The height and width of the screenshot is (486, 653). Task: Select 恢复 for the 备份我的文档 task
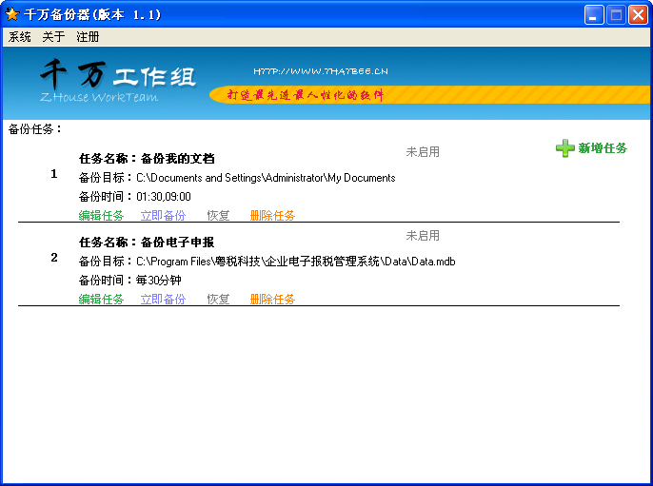click(x=218, y=216)
